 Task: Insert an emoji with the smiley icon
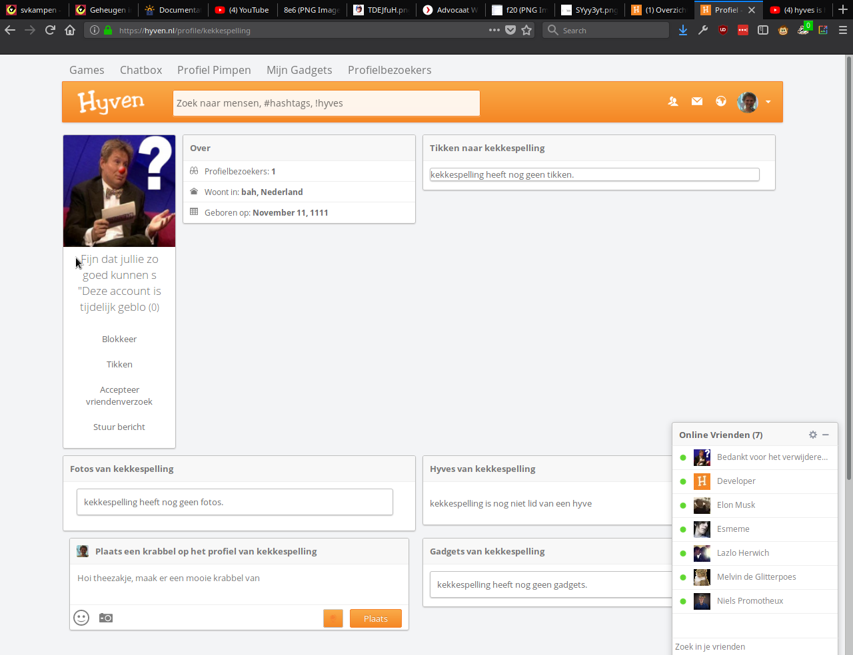[81, 618]
